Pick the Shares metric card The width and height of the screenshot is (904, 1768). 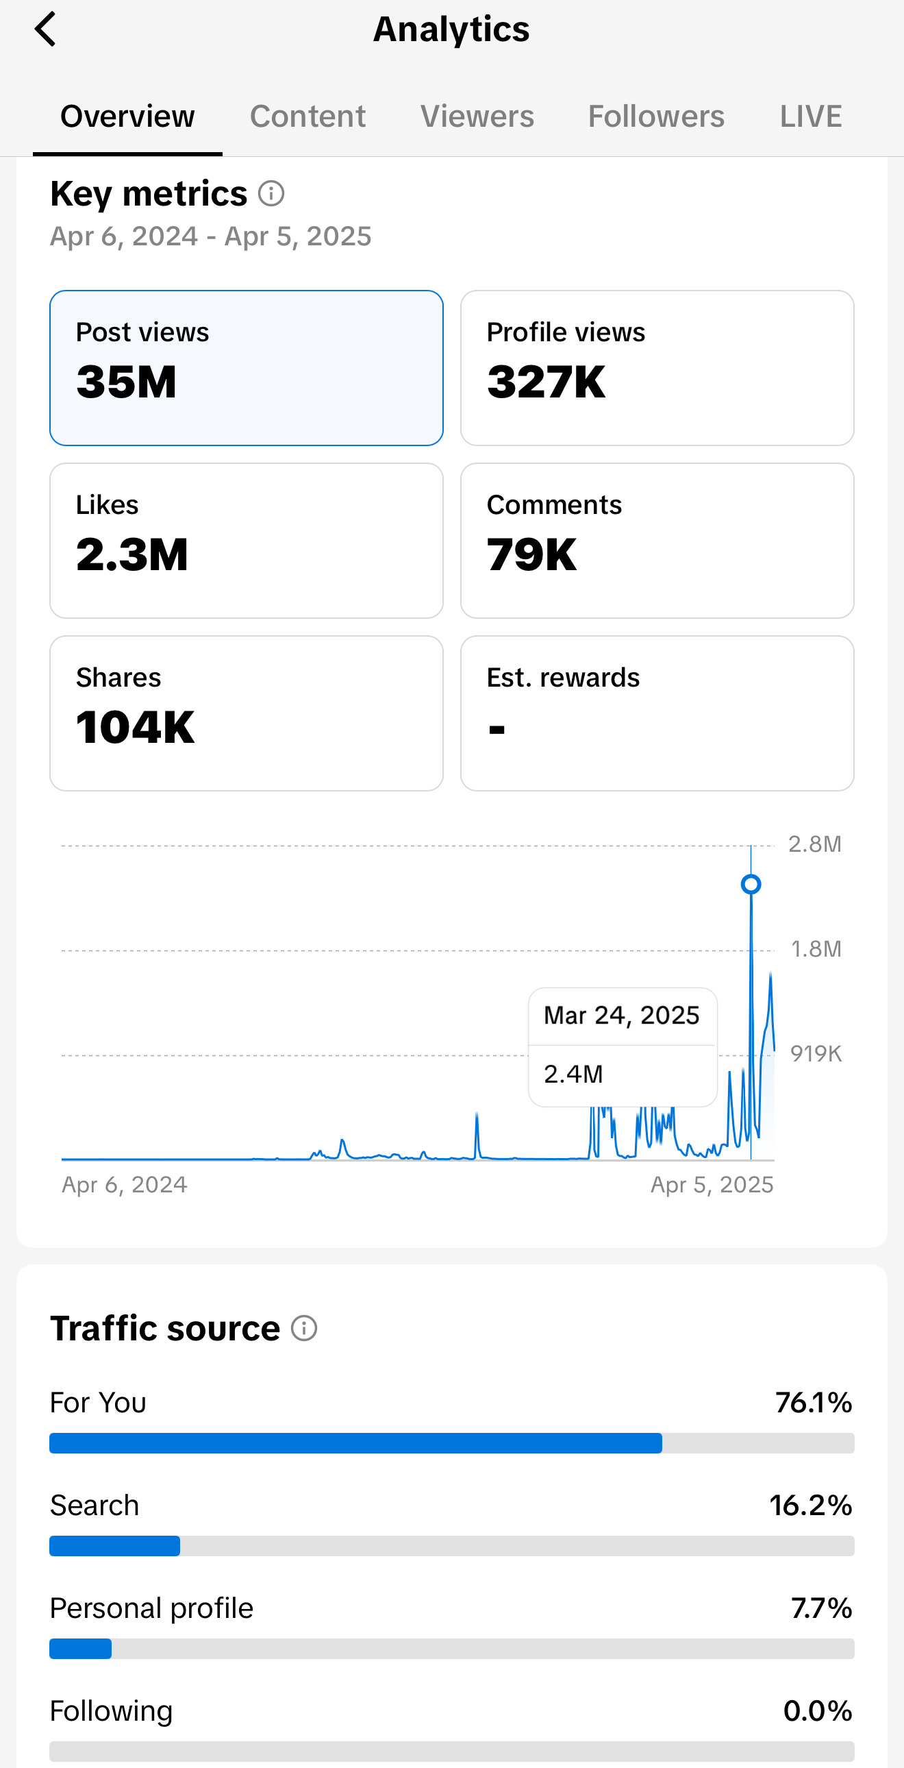point(247,713)
